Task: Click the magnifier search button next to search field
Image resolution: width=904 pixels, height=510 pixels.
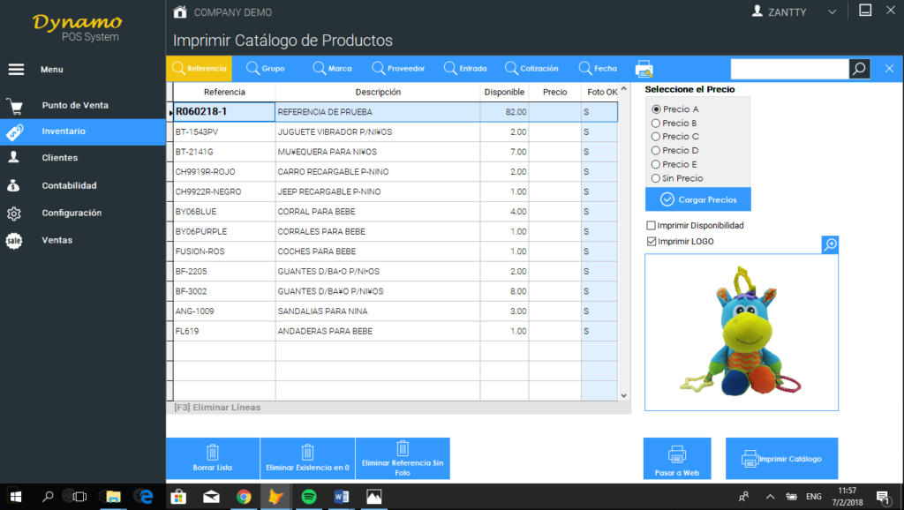Action: point(859,69)
